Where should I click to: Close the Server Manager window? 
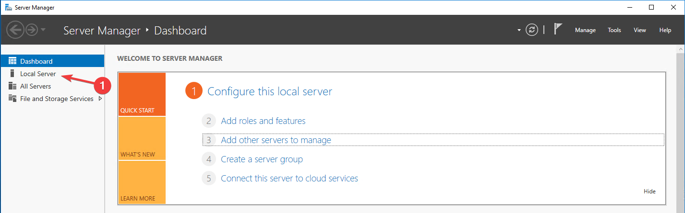click(673, 7)
